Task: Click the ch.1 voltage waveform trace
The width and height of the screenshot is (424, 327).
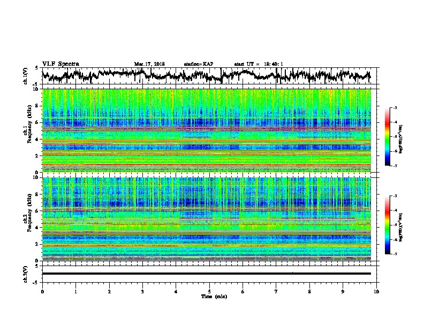Action: tap(206, 75)
